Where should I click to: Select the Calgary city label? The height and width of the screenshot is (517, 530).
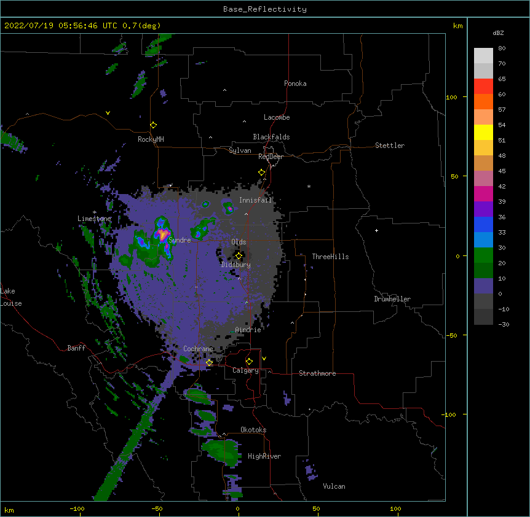(x=245, y=370)
